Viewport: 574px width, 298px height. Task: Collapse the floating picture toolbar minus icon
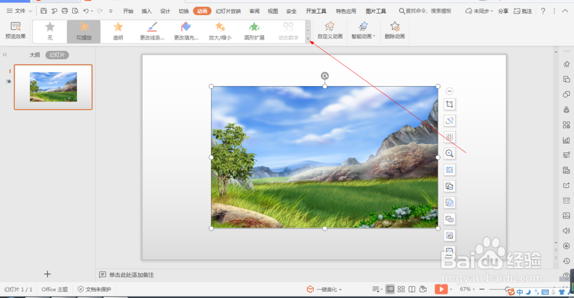449,91
